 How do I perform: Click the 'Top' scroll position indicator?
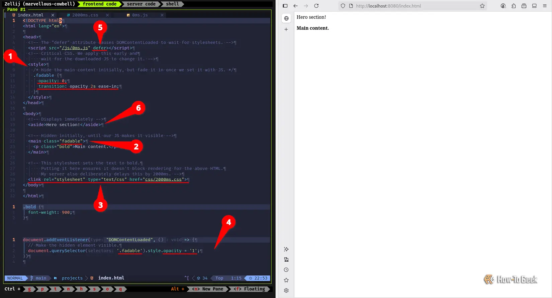pyautogui.click(x=219, y=278)
